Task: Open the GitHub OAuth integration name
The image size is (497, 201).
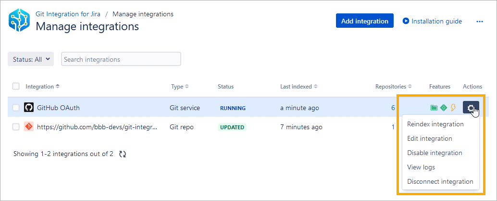Action: click(58, 108)
